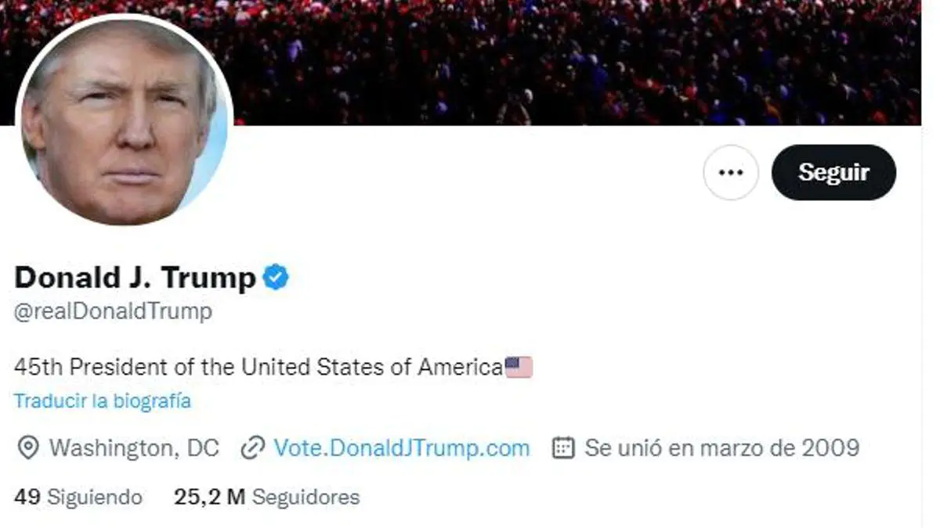Click the 49 following count number

[27, 497]
